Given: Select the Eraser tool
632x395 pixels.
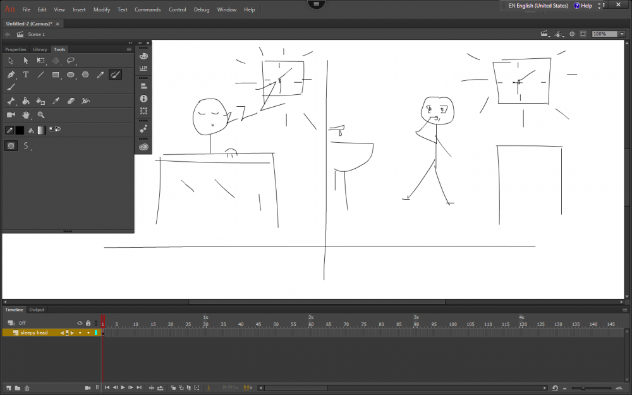Looking at the screenshot, I should click(x=71, y=101).
